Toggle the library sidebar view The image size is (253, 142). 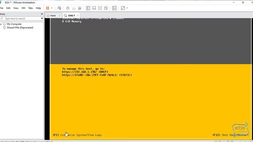pos(88,8)
